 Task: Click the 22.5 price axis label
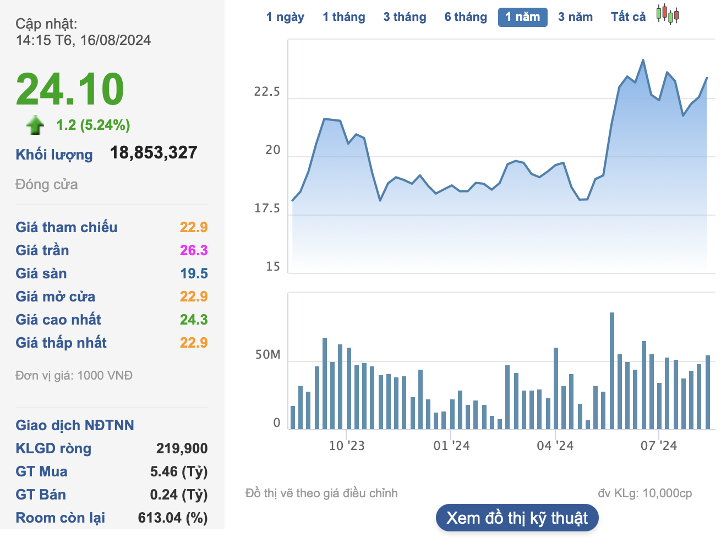[x=267, y=92]
